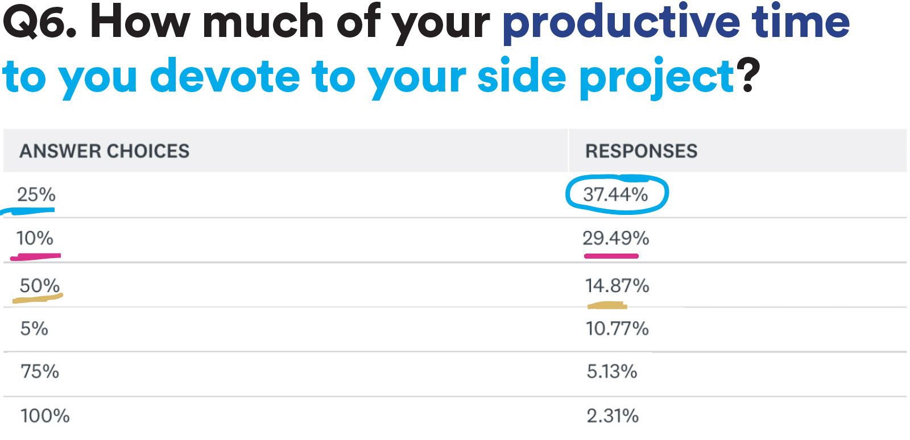Click the dark blue "productive time" heading text

[x=676, y=23]
